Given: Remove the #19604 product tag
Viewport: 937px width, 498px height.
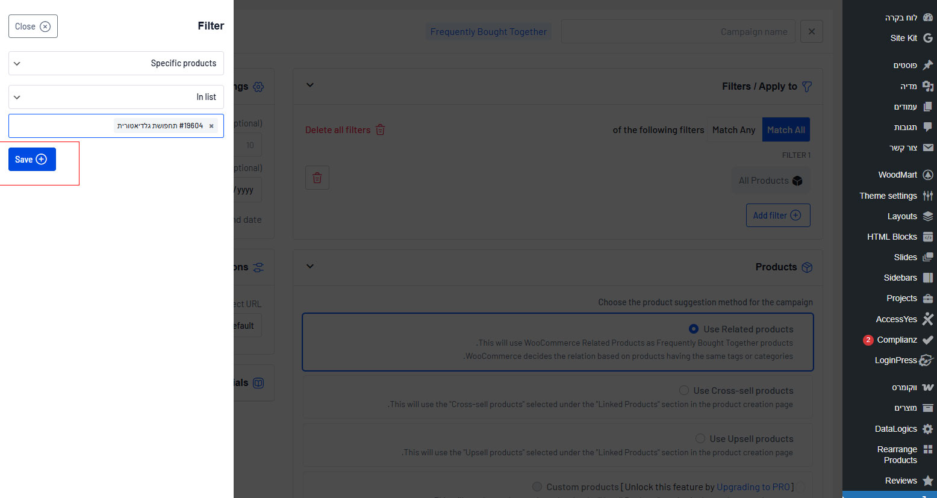Looking at the screenshot, I should tap(211, 126).
